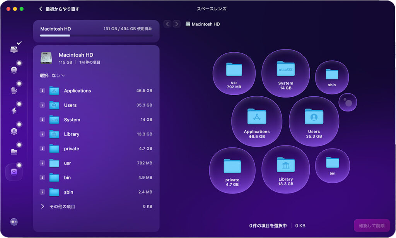
Task: Click the info icon beside System row
Action: pyautogui.click(x=42, y=119)
